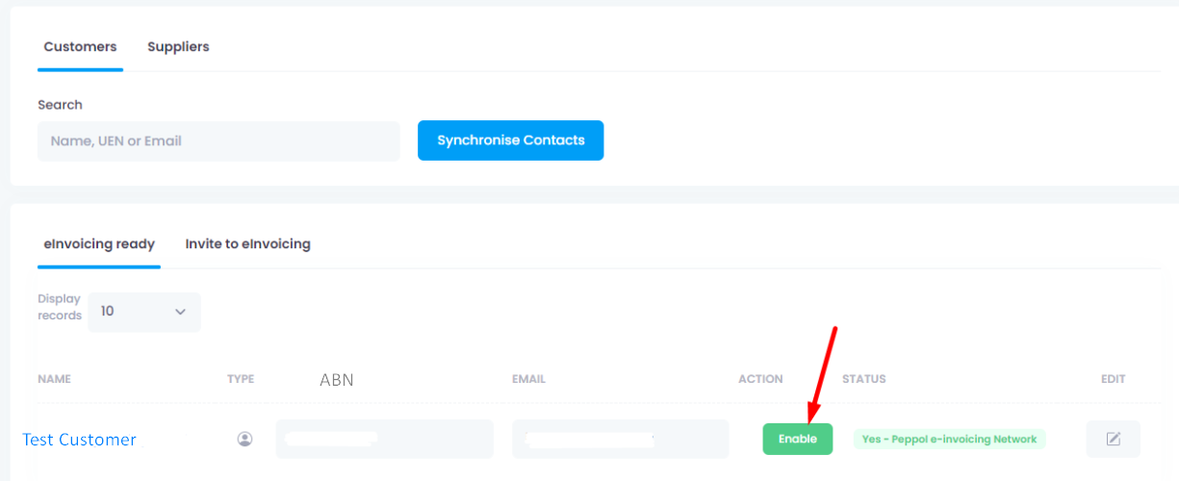The height and width of the screenshot is (481, 1179).
Task: Click the Yes - Peppol e-invoicing Network status
Action: click(x=949, y=439)
